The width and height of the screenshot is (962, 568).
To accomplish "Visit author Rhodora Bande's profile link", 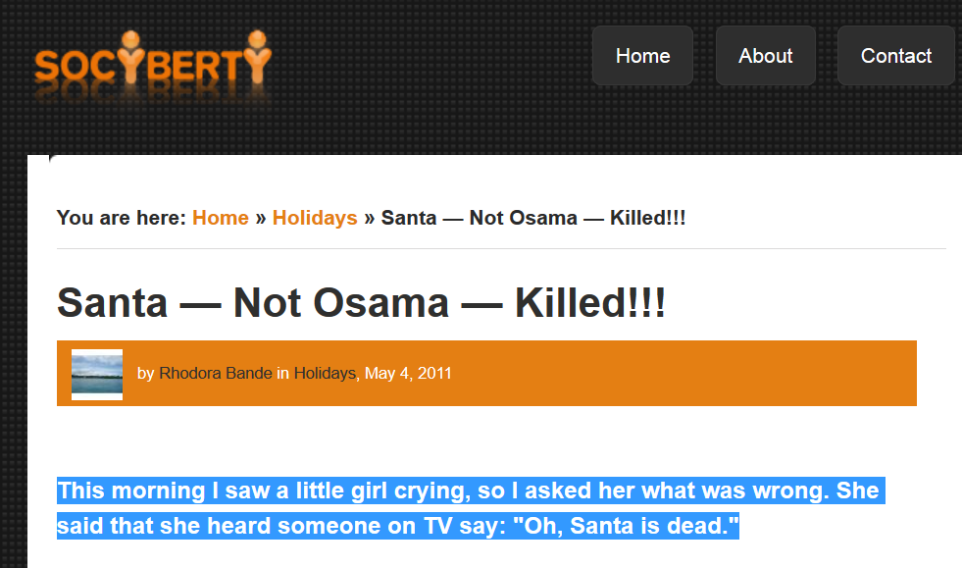I will point(216,374).
